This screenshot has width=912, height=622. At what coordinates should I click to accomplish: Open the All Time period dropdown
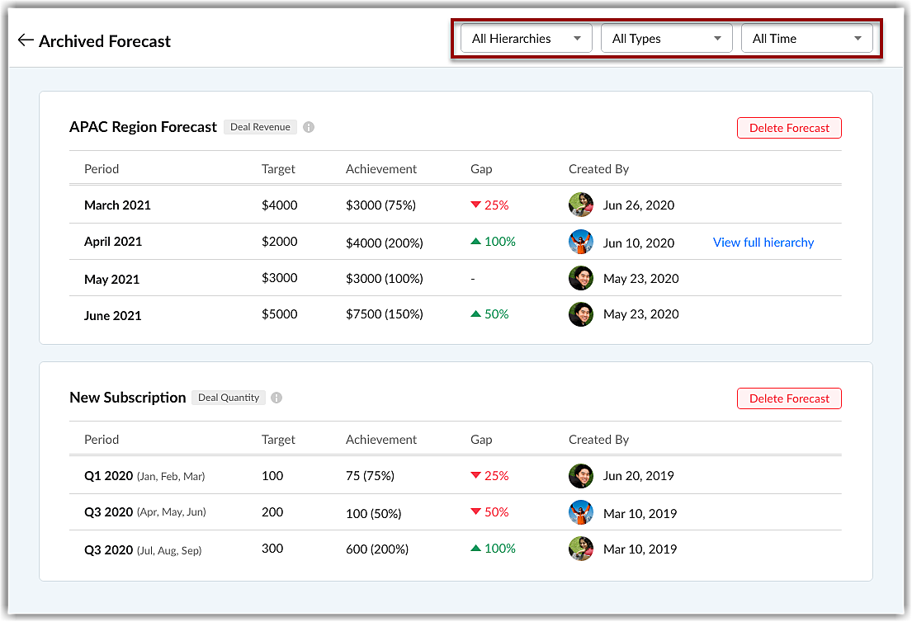[x=806, y=39]
